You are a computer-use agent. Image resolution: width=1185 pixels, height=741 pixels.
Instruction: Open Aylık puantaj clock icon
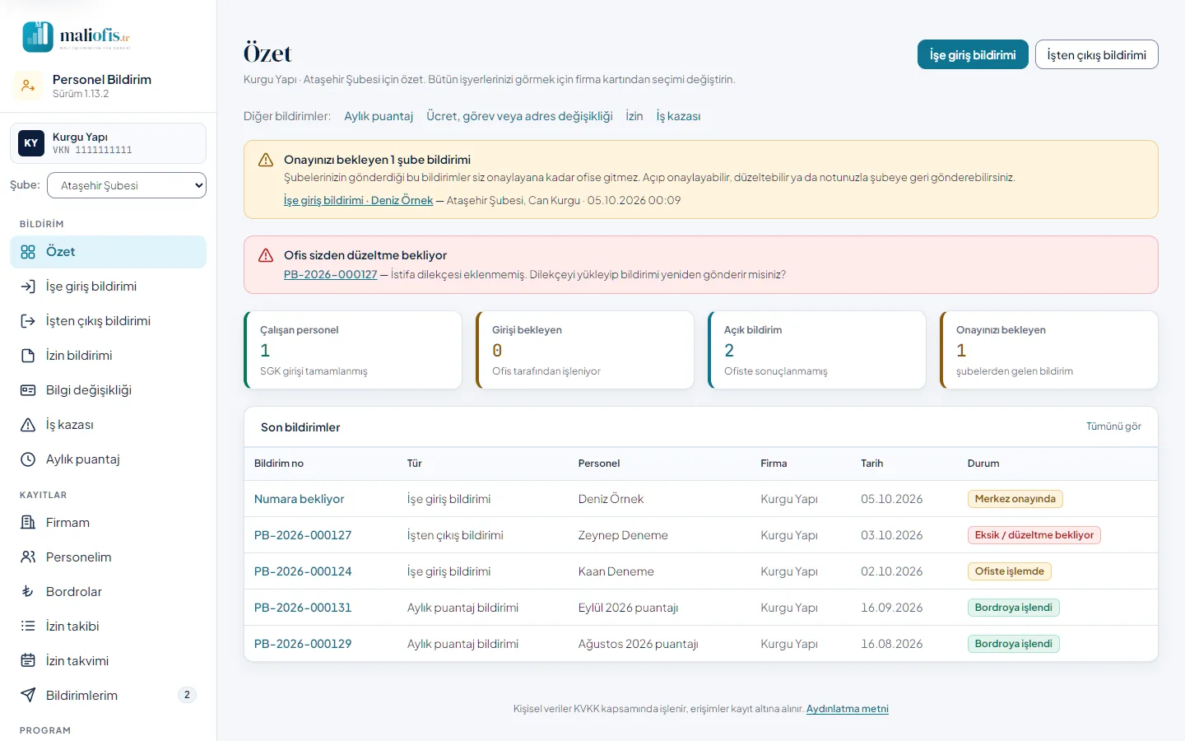point(28,459)
